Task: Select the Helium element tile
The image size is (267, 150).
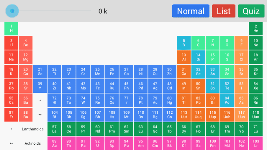Action: pyautogui.click(x=256, y=28)
